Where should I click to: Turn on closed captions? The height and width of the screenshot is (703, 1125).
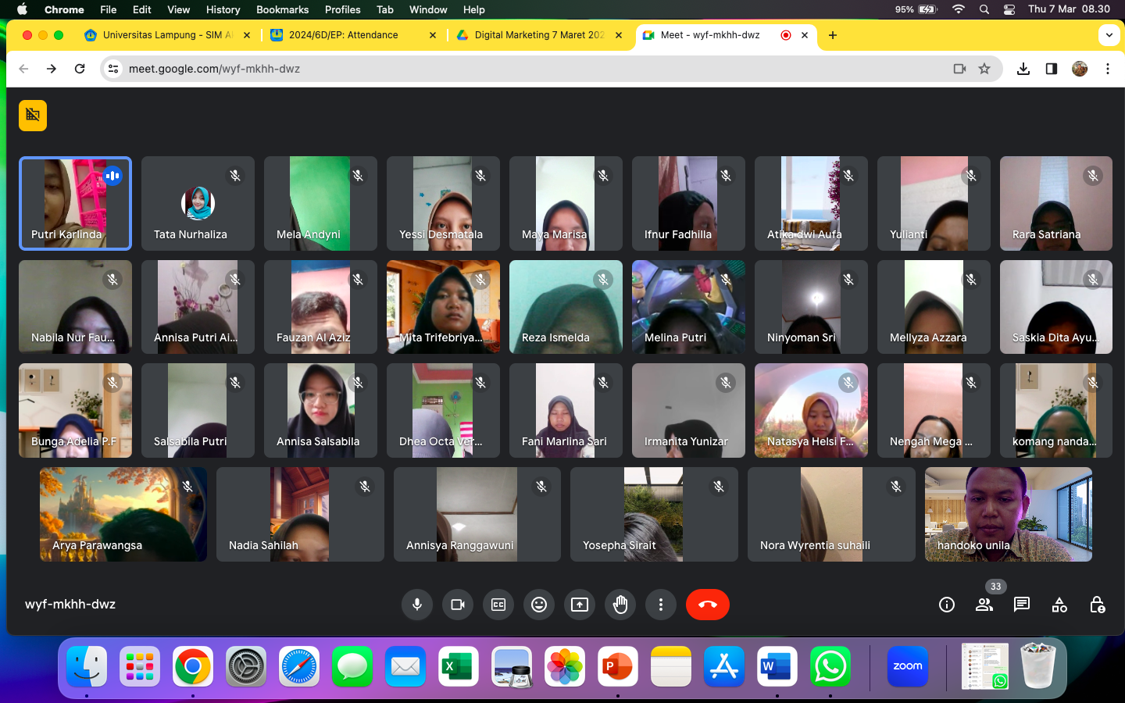pos(498,605)
